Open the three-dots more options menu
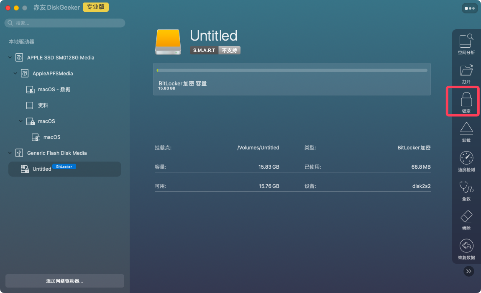 click(469, 8)
